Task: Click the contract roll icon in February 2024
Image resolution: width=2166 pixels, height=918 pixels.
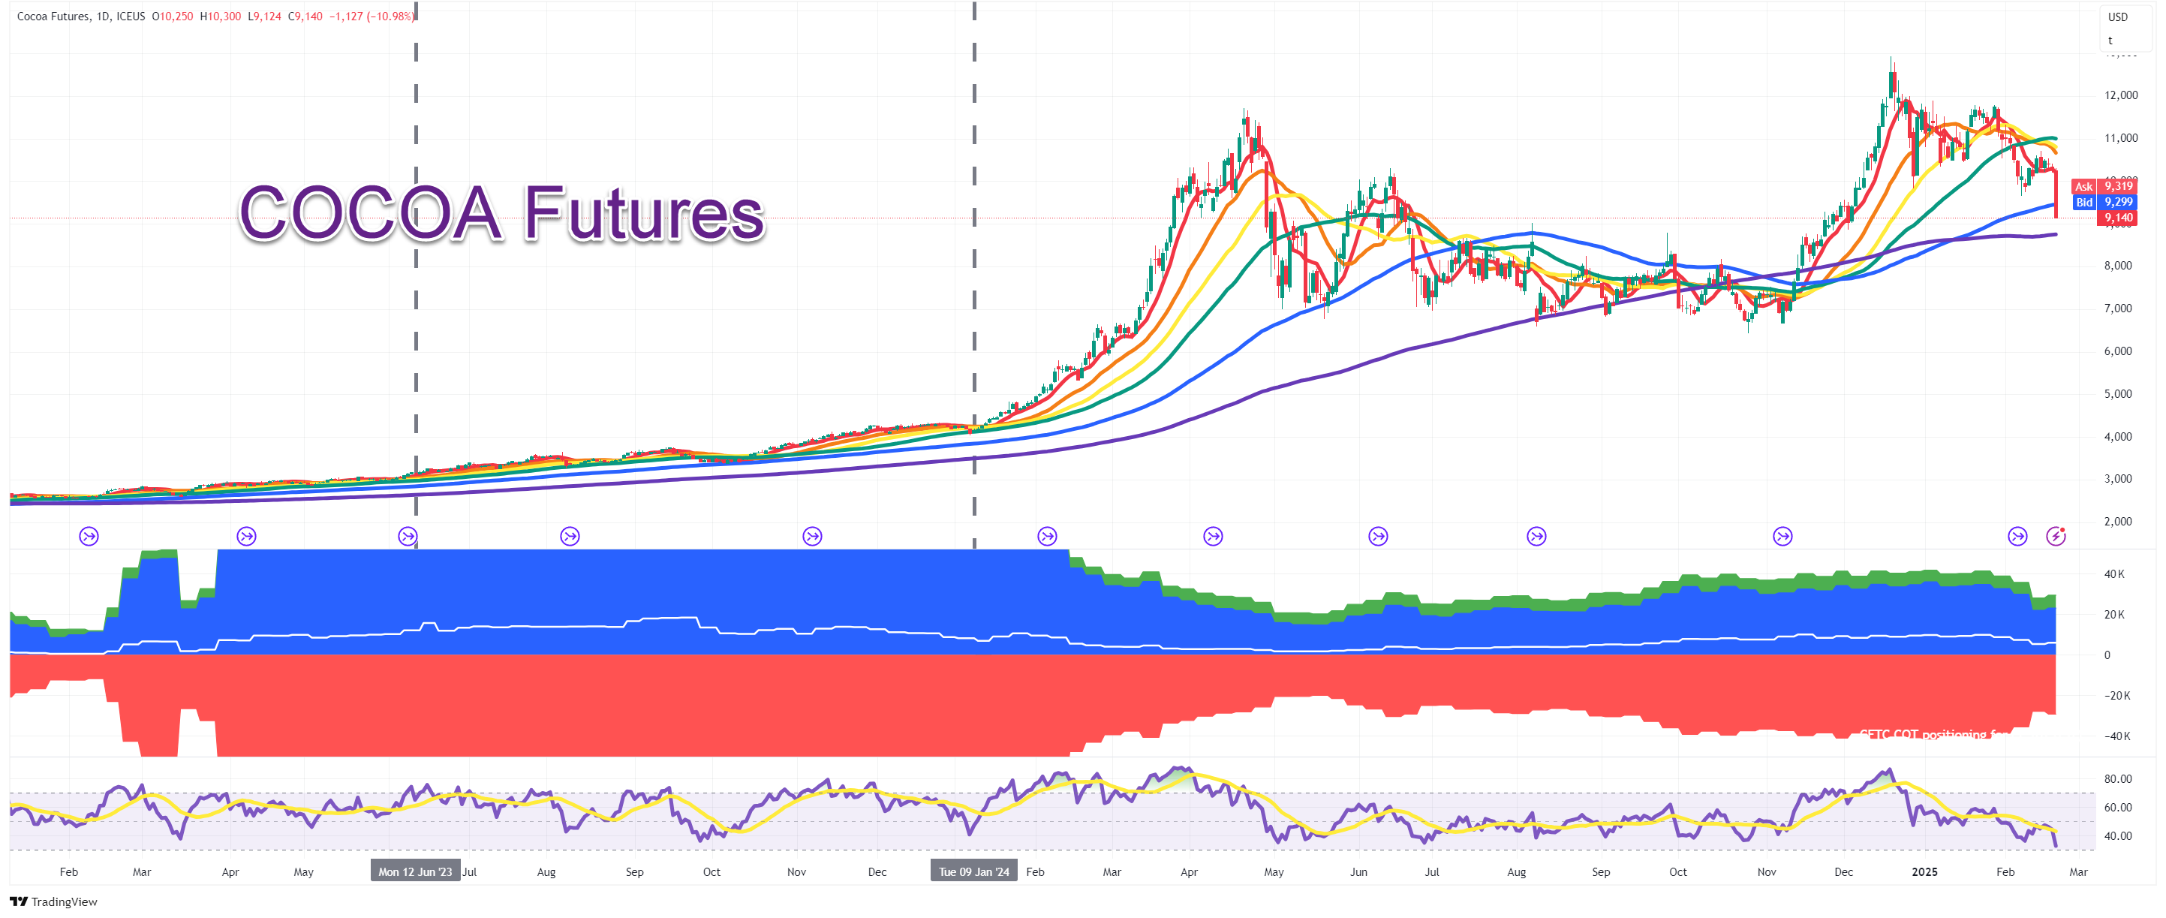Action: 1047,537
